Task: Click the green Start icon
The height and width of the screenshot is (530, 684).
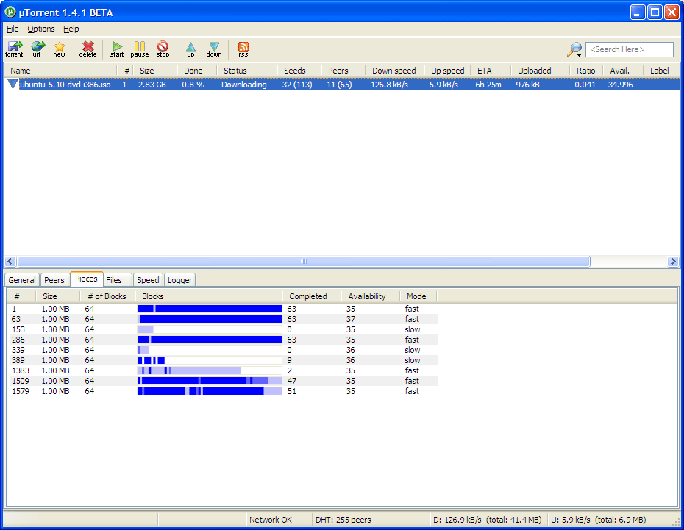Action: tap(117, 49)
